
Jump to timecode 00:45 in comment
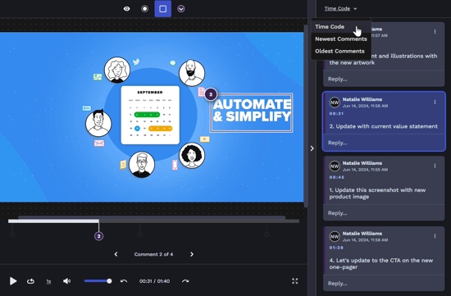[x=336, y=177]
